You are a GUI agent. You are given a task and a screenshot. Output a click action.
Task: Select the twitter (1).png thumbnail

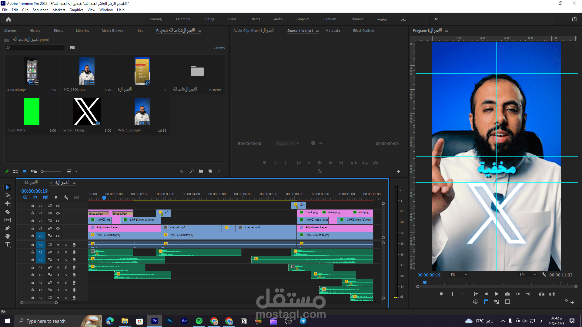click(x=87, y=111)
